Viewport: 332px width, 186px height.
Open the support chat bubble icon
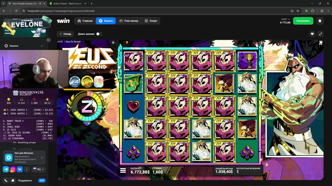(12, 181)
